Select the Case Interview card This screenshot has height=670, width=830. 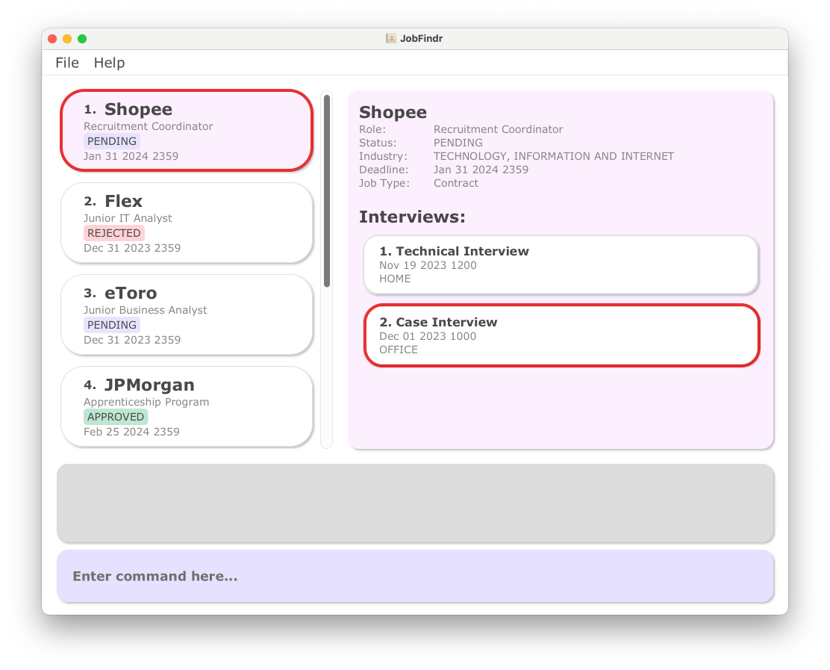click(x=561, y=335)
